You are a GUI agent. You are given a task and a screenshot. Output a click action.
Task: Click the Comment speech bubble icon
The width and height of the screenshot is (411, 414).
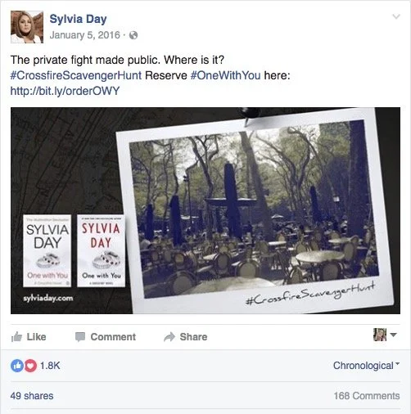pyautogui.click(x=80, y=337)
